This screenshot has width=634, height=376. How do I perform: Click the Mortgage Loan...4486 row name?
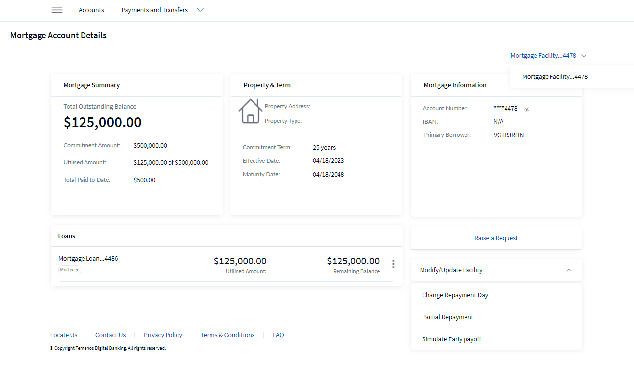tap(88, 258)
